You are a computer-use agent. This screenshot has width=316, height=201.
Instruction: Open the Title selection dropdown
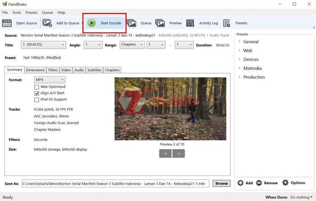coord(43,45)
